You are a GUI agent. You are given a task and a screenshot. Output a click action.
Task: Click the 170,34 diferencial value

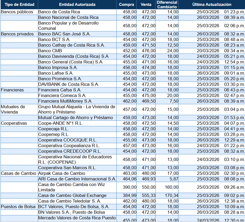coord(172,196)
